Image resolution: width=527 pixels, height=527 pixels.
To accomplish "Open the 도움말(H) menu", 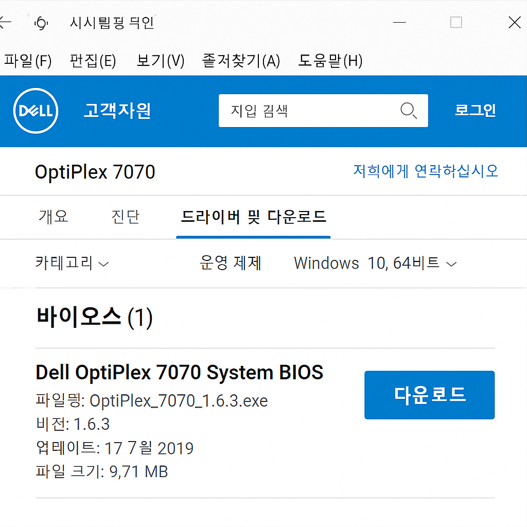I will pos(330,61).
